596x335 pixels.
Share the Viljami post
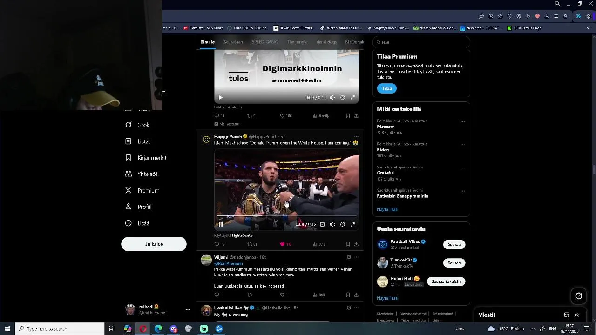click(x=356, y=295)
